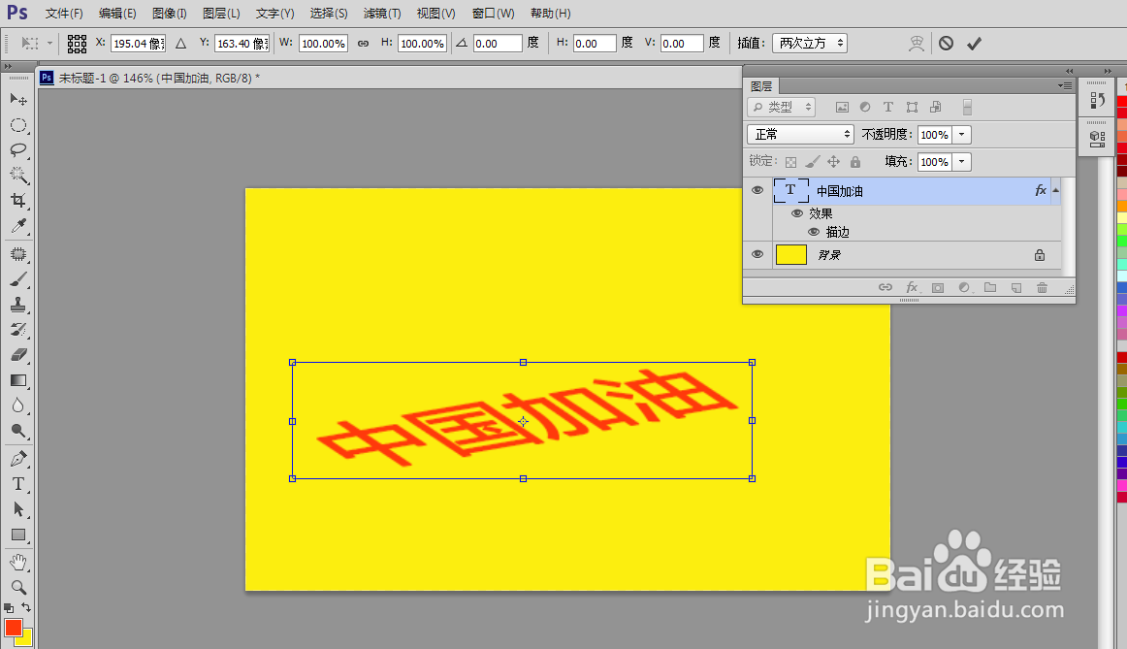Click the foreground red color swatch
The width and height of the screenshot is (1127, 649).
tap(13, 628)
